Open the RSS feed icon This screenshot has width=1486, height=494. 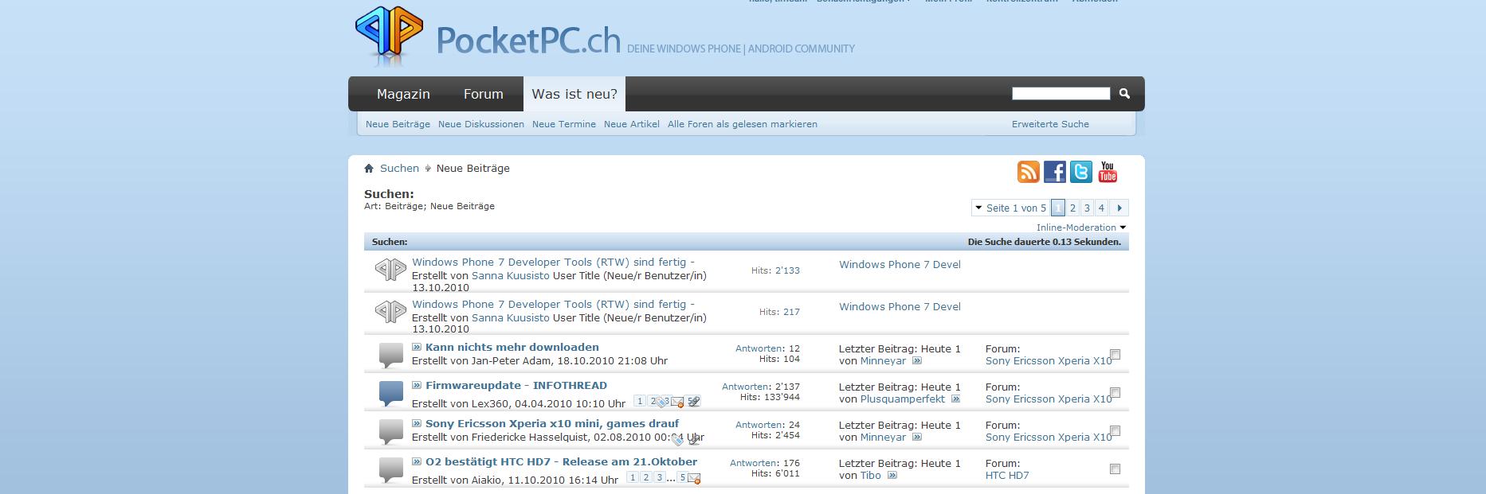pyautogui.click(x=1029, y=172)
